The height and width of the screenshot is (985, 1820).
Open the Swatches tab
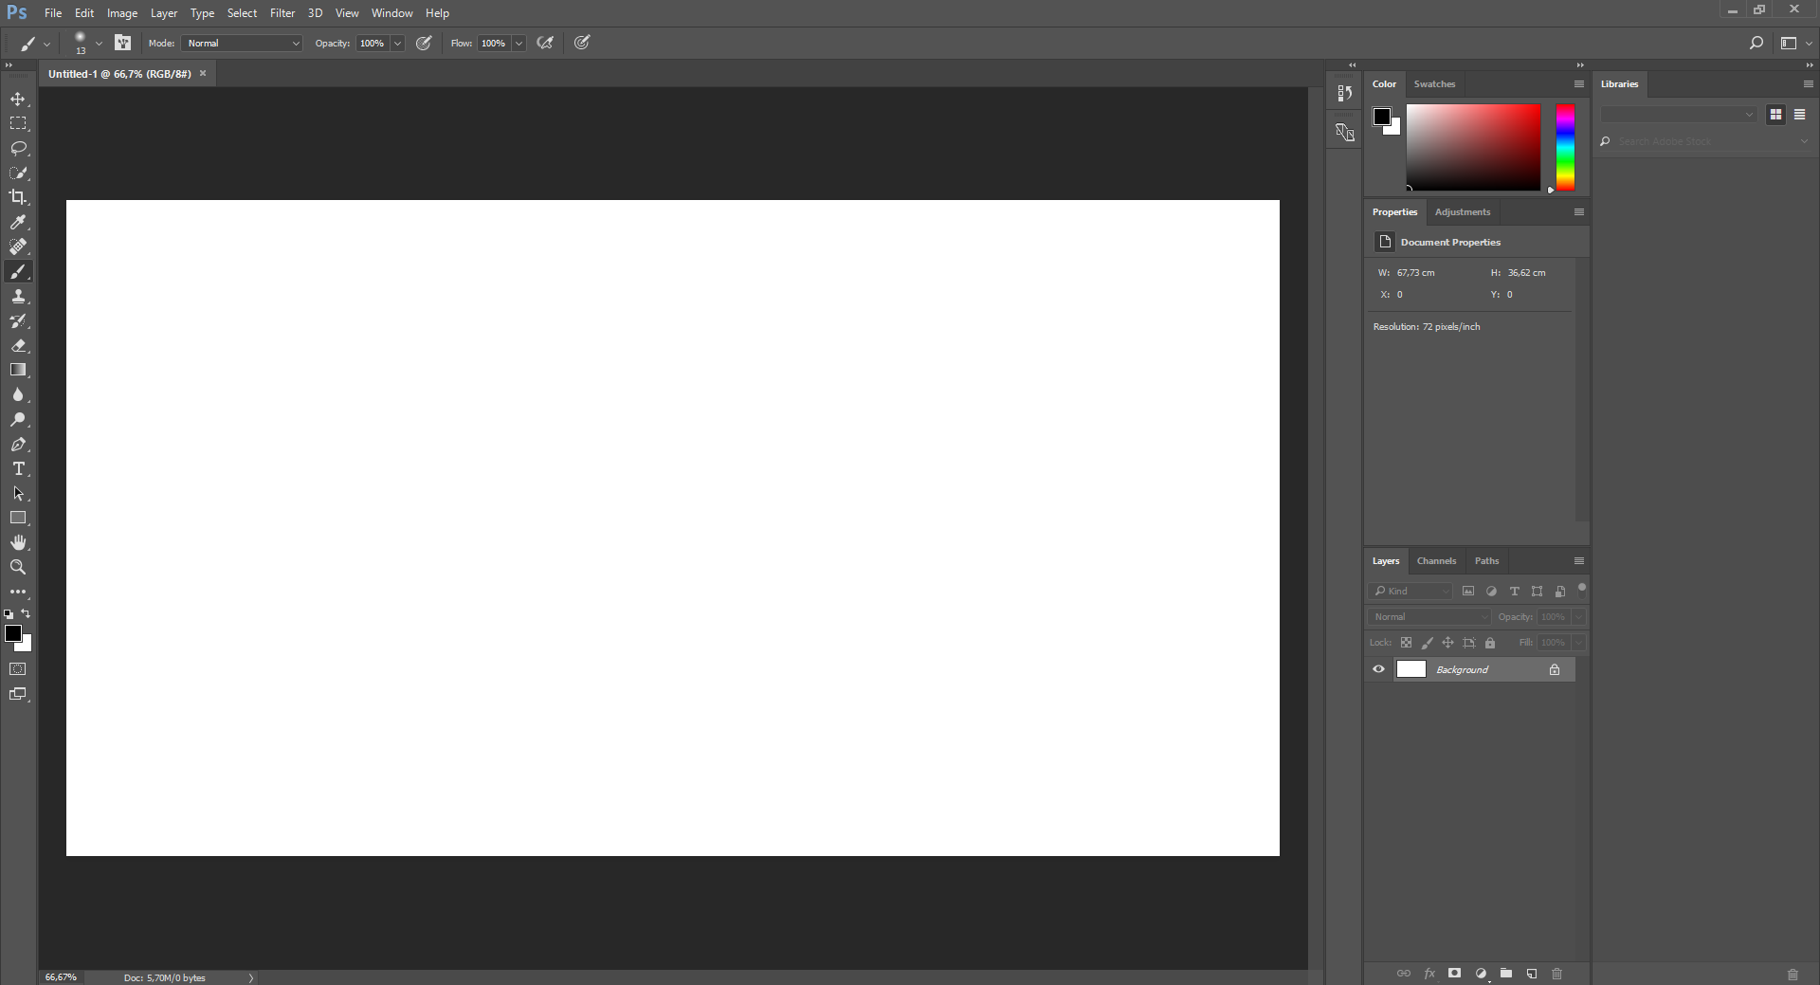[x=1435, y=83]
